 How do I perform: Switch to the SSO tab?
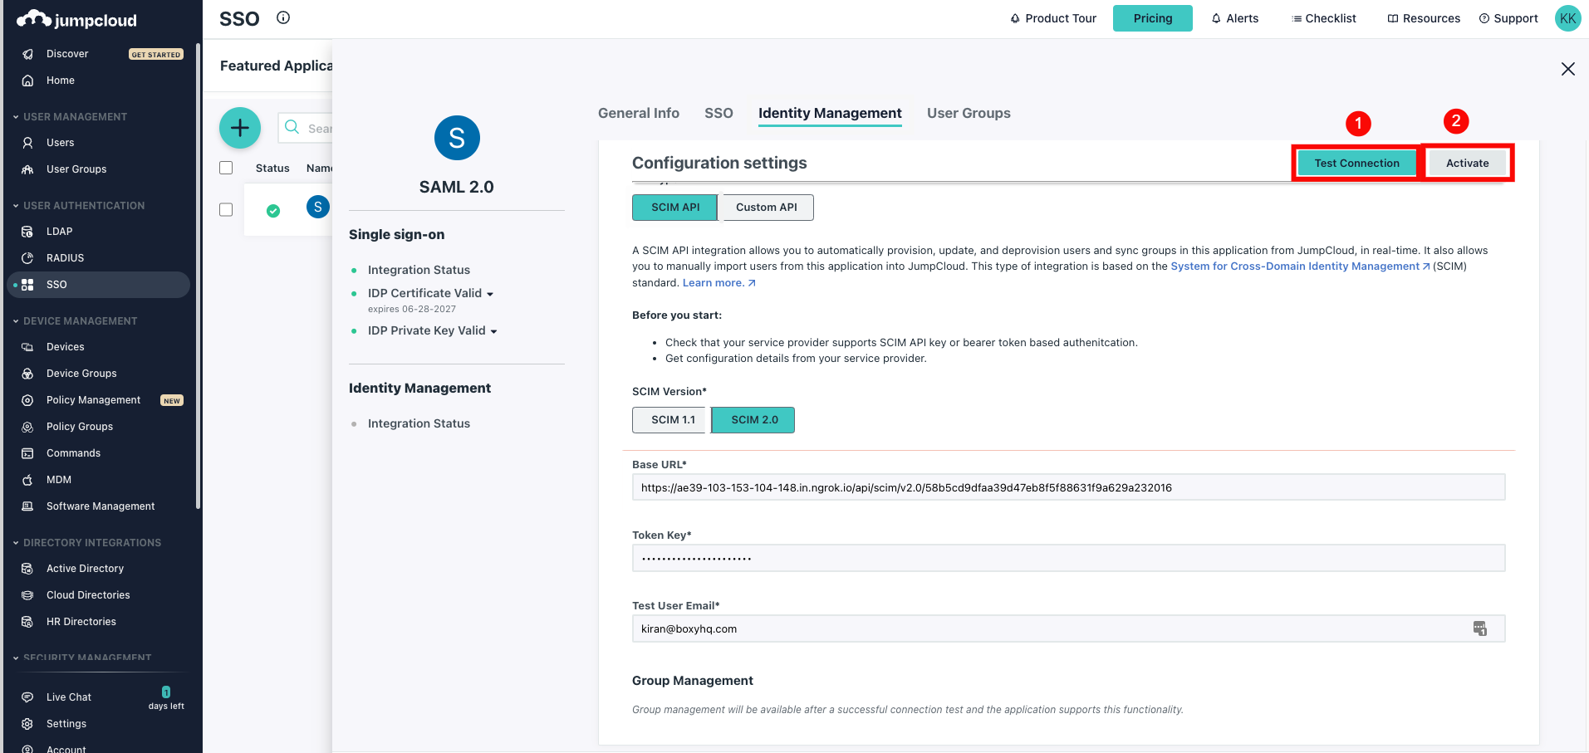[x=718, y=113]
